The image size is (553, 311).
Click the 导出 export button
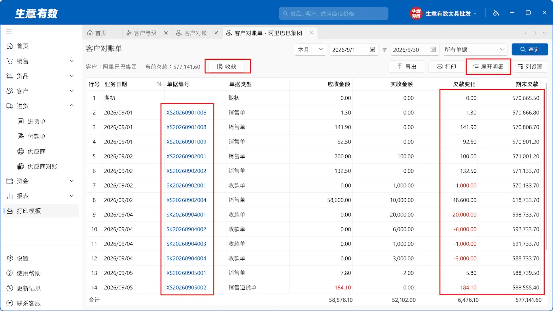click(x=407, y=67)
